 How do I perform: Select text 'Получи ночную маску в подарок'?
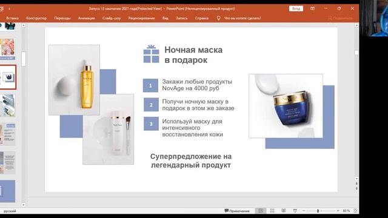coord(198,105)
